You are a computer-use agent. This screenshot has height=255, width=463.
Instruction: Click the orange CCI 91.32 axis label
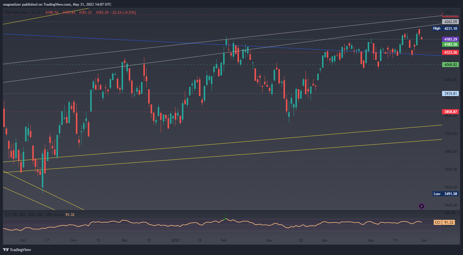[444, 222]
